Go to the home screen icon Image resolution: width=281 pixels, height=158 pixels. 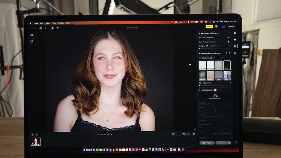pyautogui.click(x=40, y=28)
